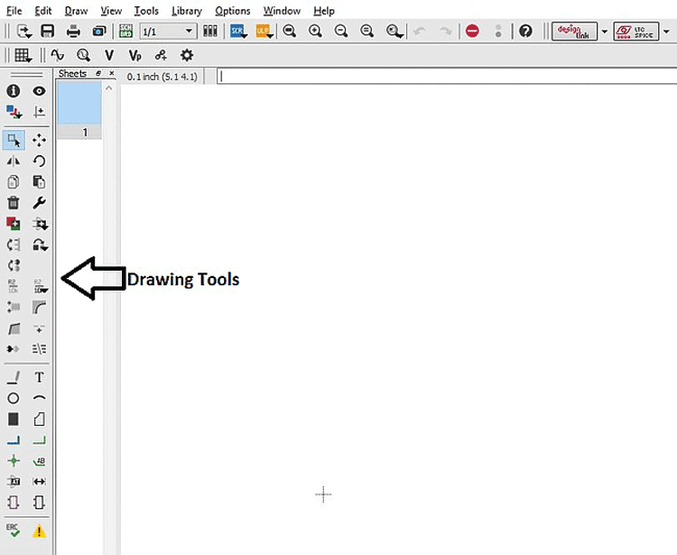Select the Delete trash can tool
This screenshot has height=555, width=677.
click(x=14, y=202)
